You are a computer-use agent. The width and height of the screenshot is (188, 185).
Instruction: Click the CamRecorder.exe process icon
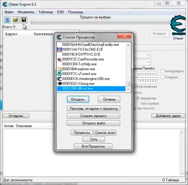[x=59, y=59]
